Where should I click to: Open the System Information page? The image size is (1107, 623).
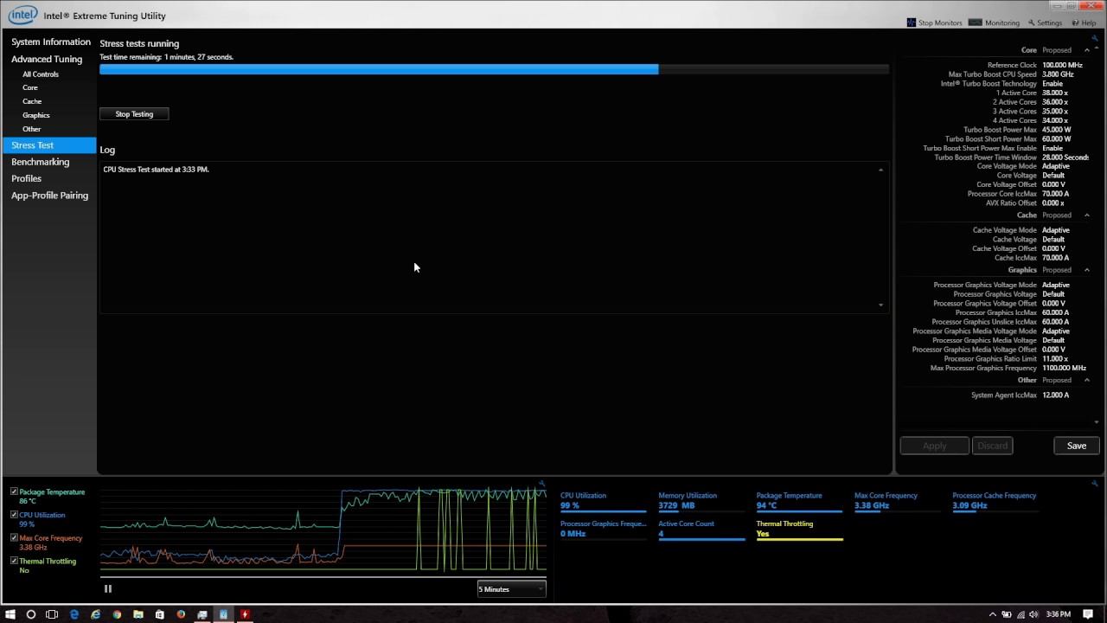[x=51, y=42]
